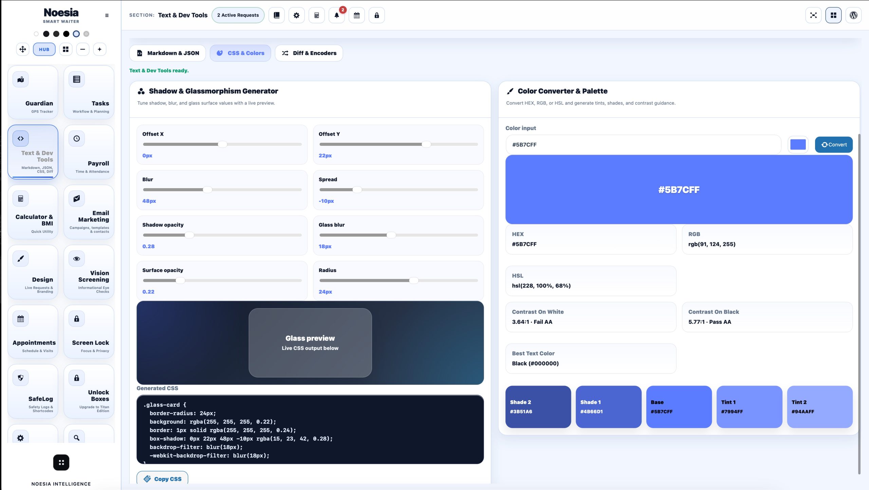
Task: Open Calculator & BMI tile
Action: [x=33, y=212]
